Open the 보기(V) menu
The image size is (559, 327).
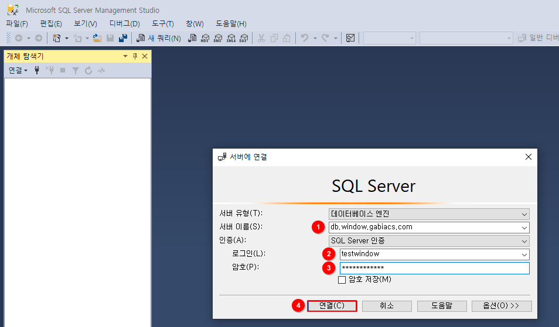tap(85, 24)
